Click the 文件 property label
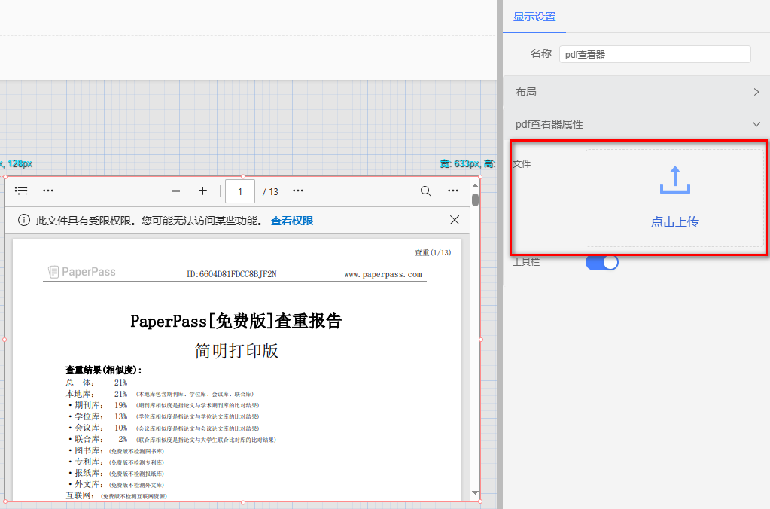 (522, 163)
